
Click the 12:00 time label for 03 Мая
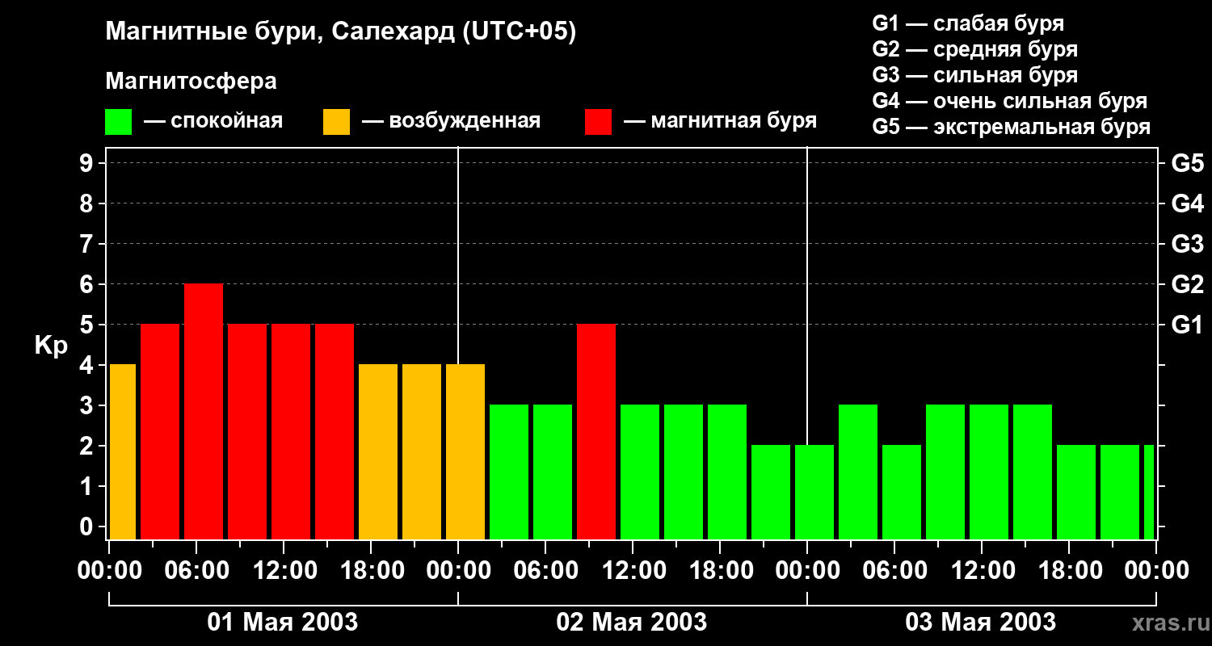[x=982, y=571]
